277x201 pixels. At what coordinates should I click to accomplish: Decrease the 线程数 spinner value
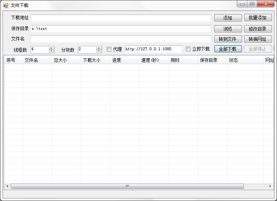pos(51,51)
